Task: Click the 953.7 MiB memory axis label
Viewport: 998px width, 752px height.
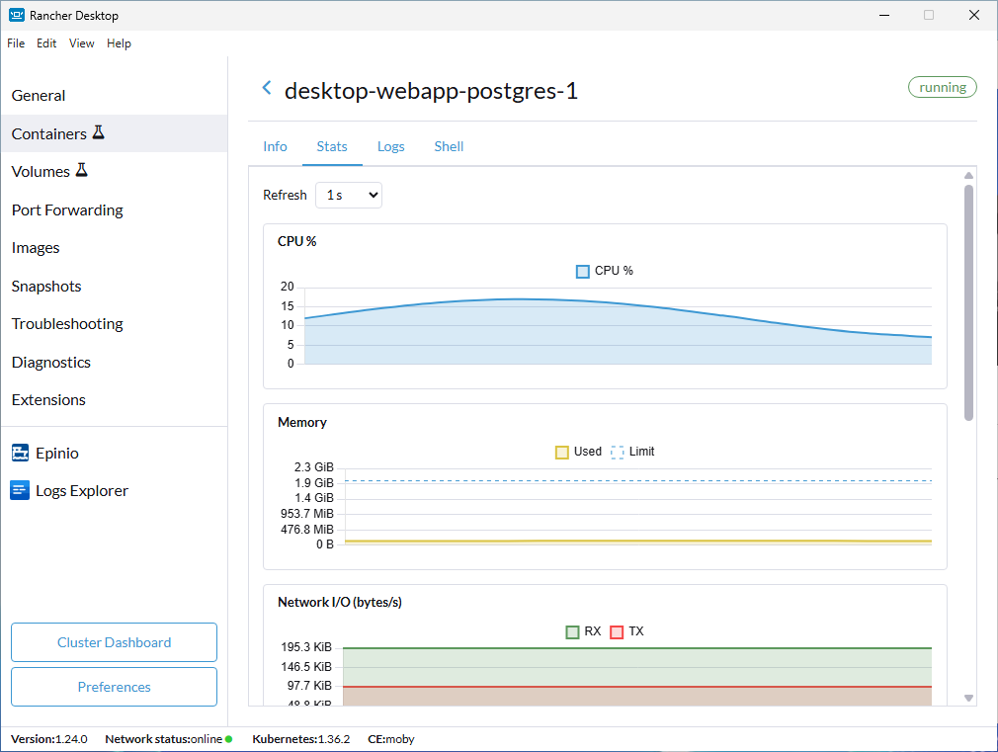Action: tap(306, 514)
